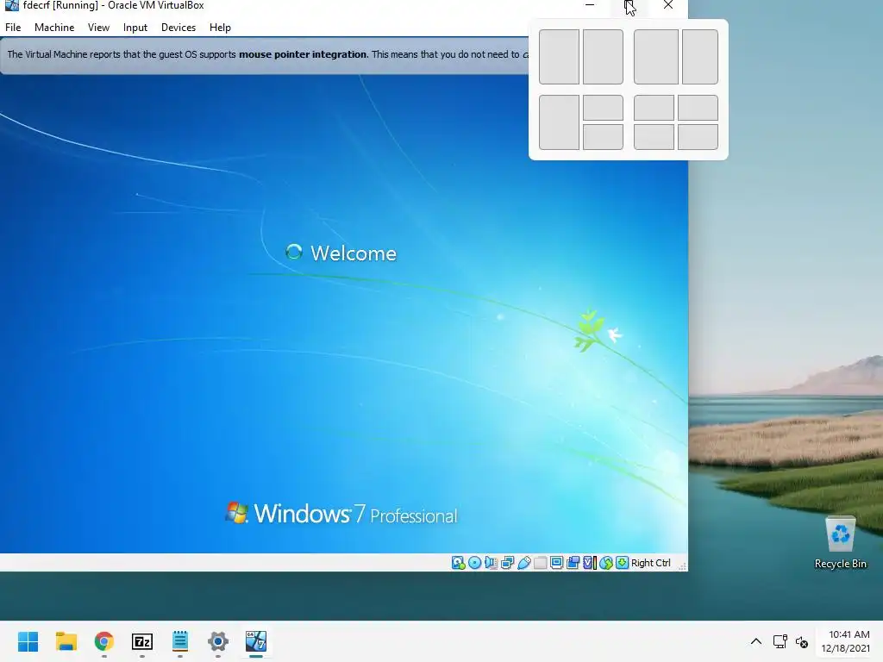883x662 pixels.
Task: Open the Windows Start menu
Action: (x=28, y=641)
